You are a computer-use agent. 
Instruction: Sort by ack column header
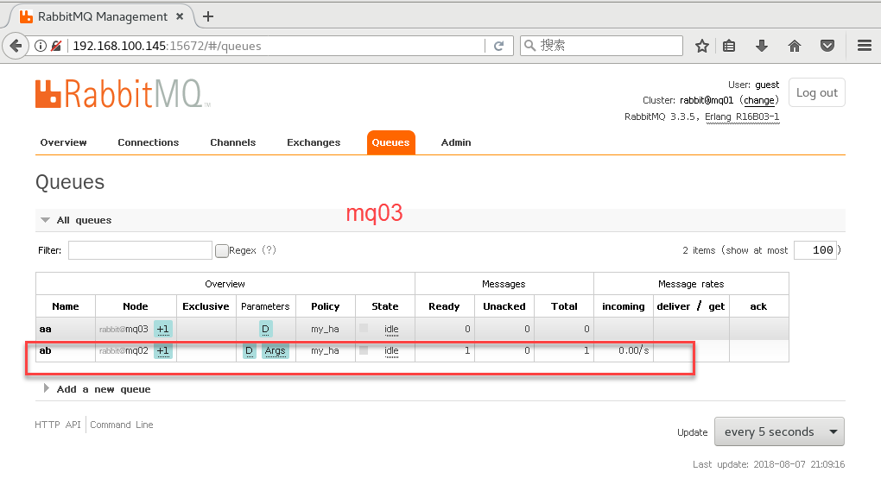point(758,306)
